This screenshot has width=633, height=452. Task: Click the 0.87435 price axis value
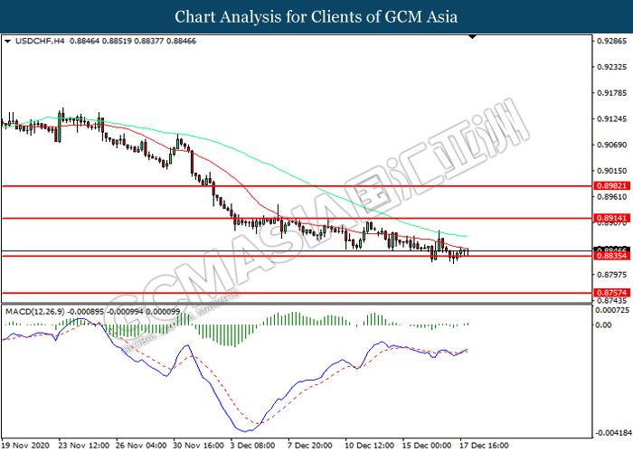tap(612, 301)
